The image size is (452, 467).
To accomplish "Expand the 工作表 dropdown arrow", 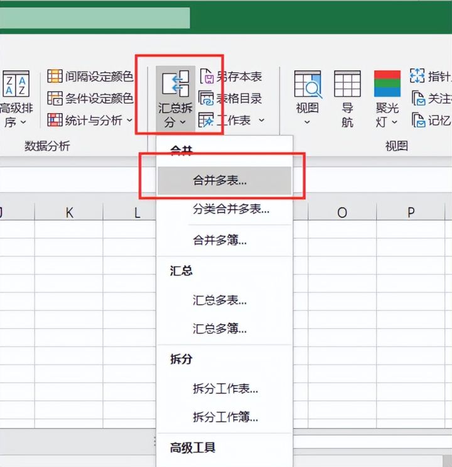I will [261, 120].
